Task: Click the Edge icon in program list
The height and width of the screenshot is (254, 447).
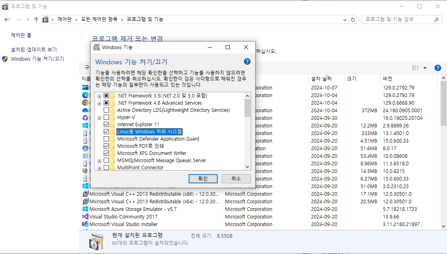Action: click(x=85, y=95)
